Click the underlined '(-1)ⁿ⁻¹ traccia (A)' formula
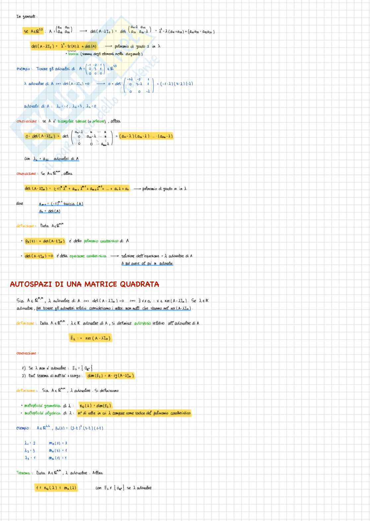370x521 pixels. pyautogui.click(x=61, y=204)
